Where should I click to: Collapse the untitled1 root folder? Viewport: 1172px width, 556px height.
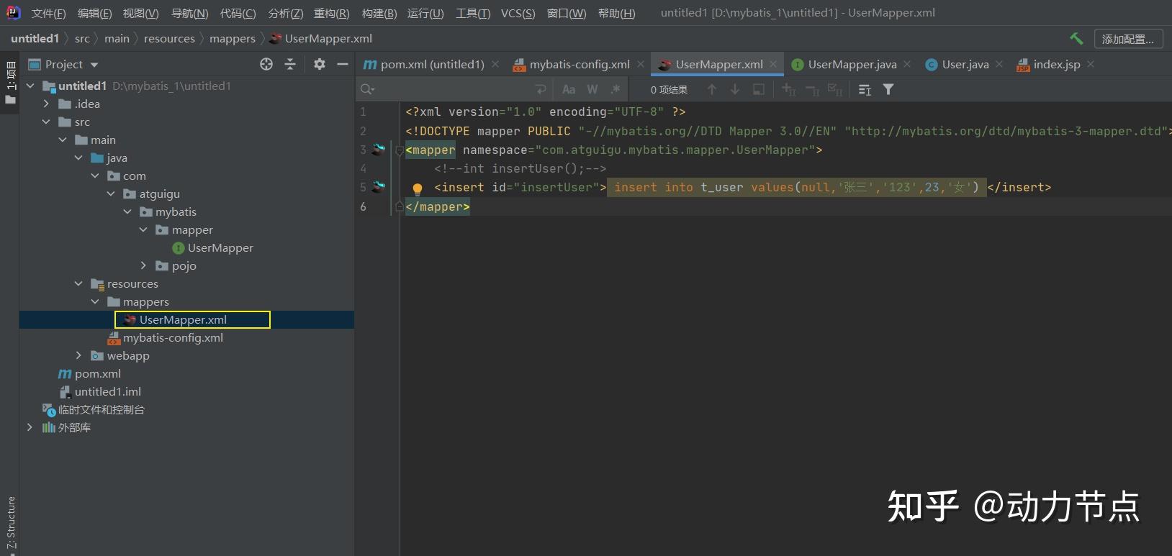pyautogui.click(x=30, y=86)
